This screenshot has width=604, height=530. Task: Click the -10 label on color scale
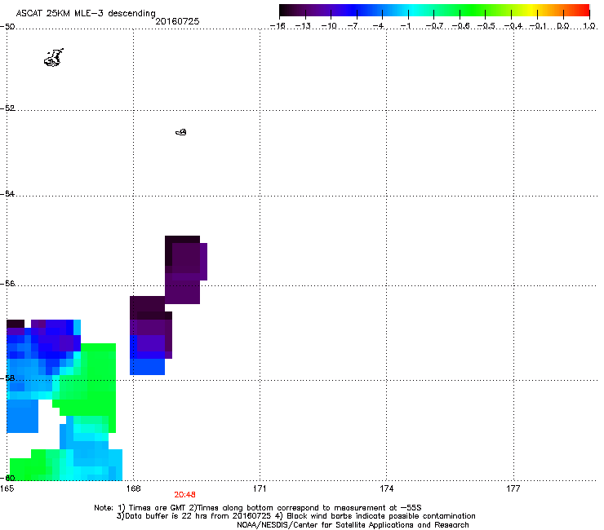(x=329, y=26)
